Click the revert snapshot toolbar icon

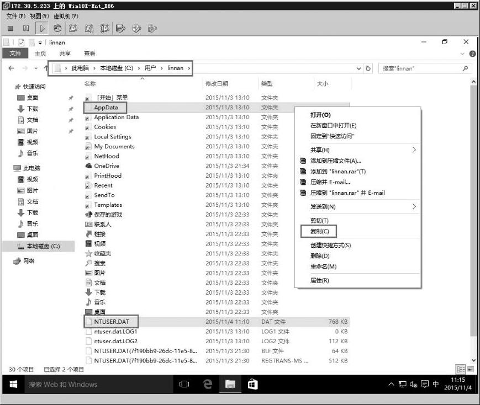click(89, 29)
